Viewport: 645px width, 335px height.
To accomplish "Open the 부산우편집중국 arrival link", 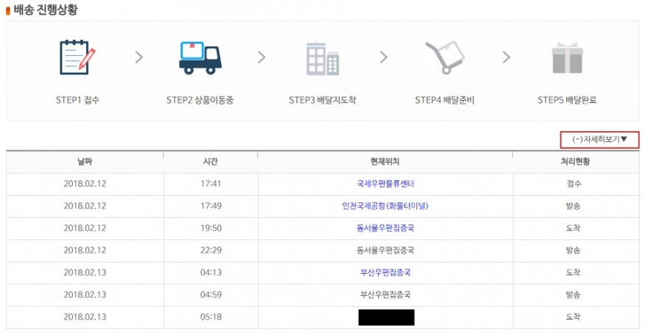I will coord(386,272).
